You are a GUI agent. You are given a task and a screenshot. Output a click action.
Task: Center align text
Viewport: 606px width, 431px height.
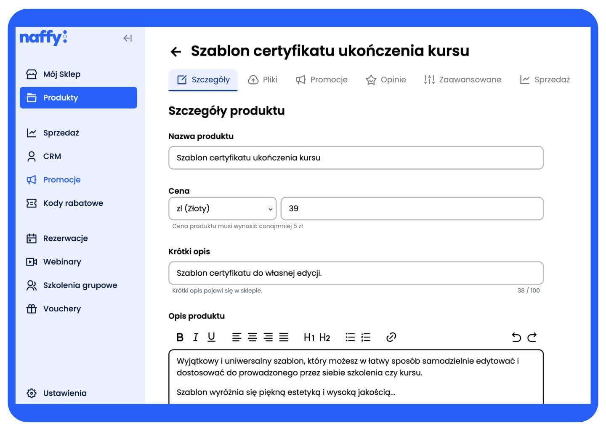coord(252,337)
